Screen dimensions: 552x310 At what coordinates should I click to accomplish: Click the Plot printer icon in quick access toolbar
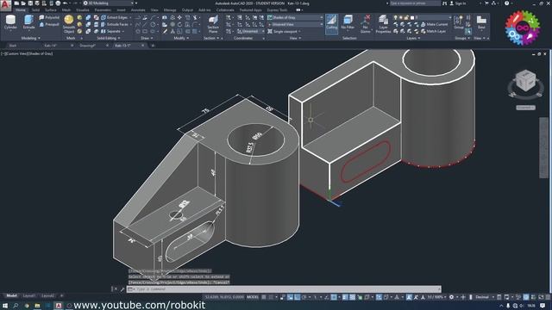pyautogui.click(x=58, y=3)
